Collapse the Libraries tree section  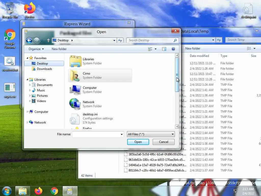(27, 80)
